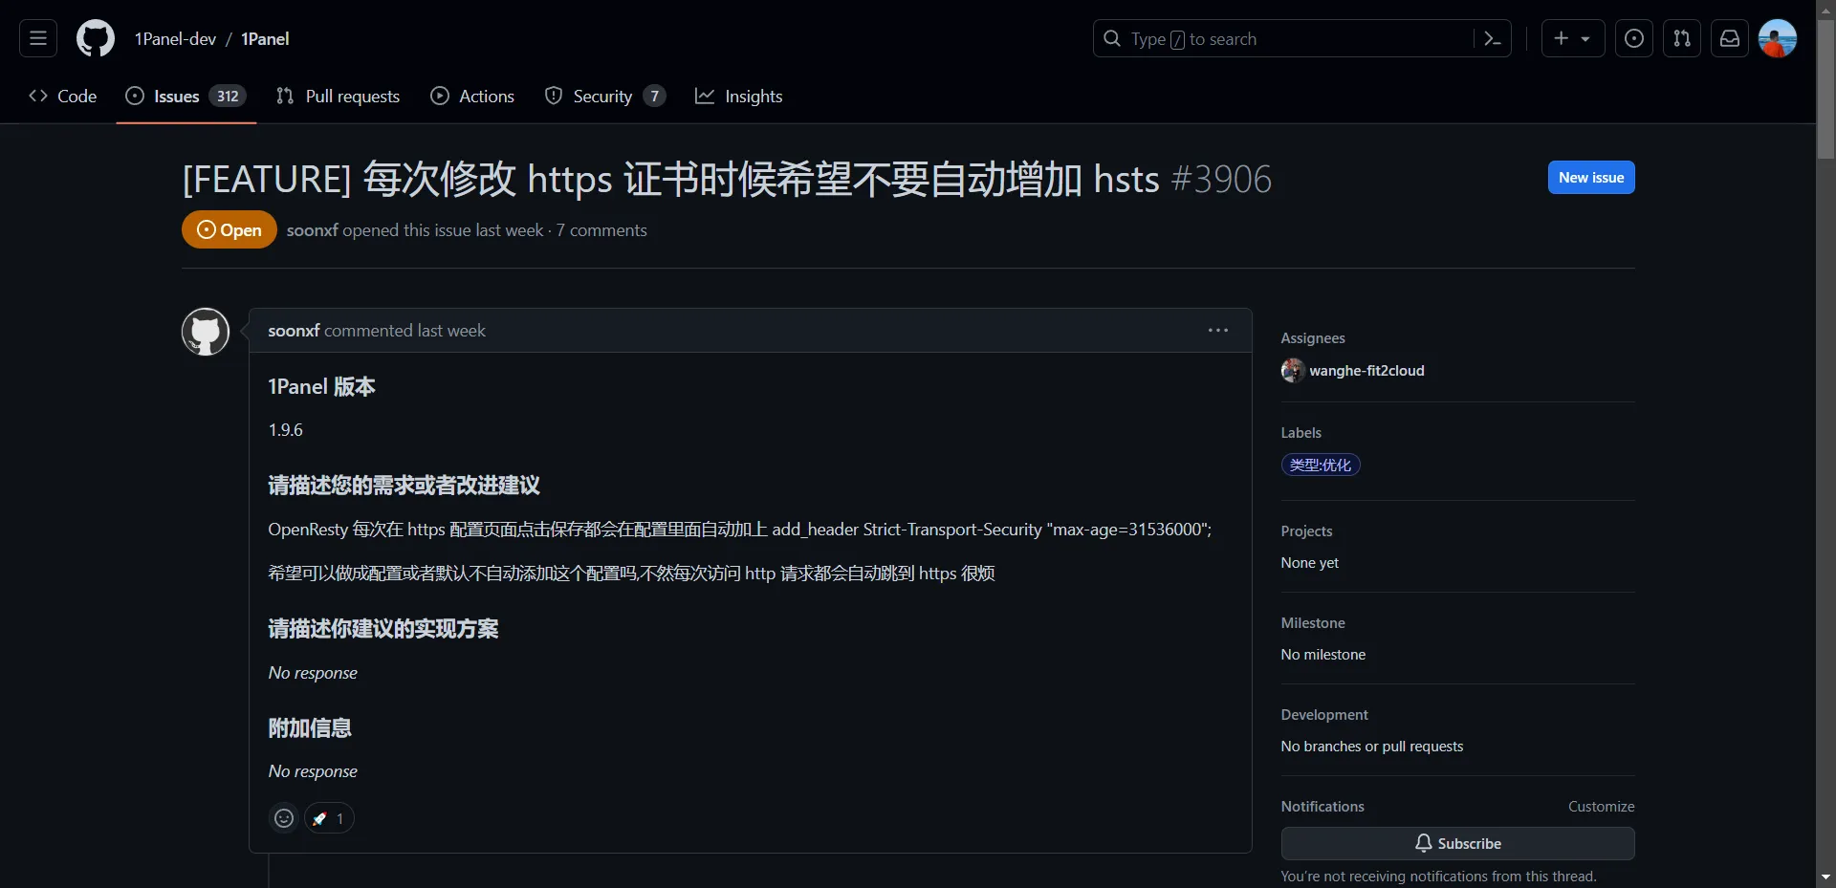This screenshot has width=1836, height=888.
Task: Open the hamburger navigation menu
Action: point(38,38)
